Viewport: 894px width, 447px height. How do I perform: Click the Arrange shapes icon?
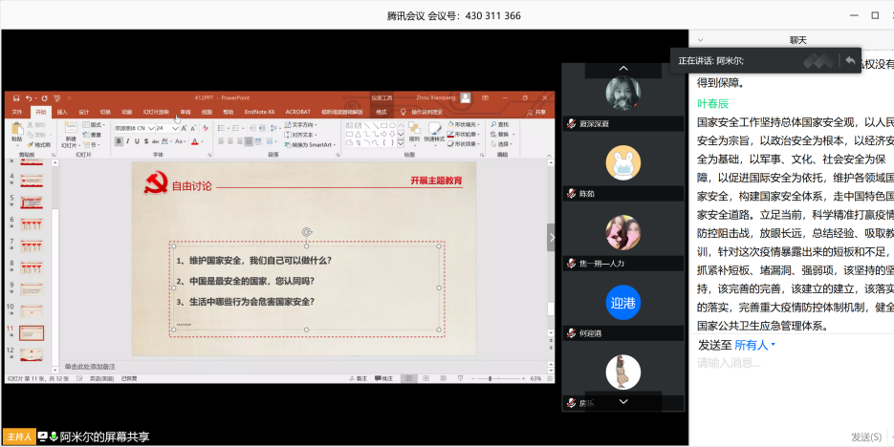coord(414,130)
